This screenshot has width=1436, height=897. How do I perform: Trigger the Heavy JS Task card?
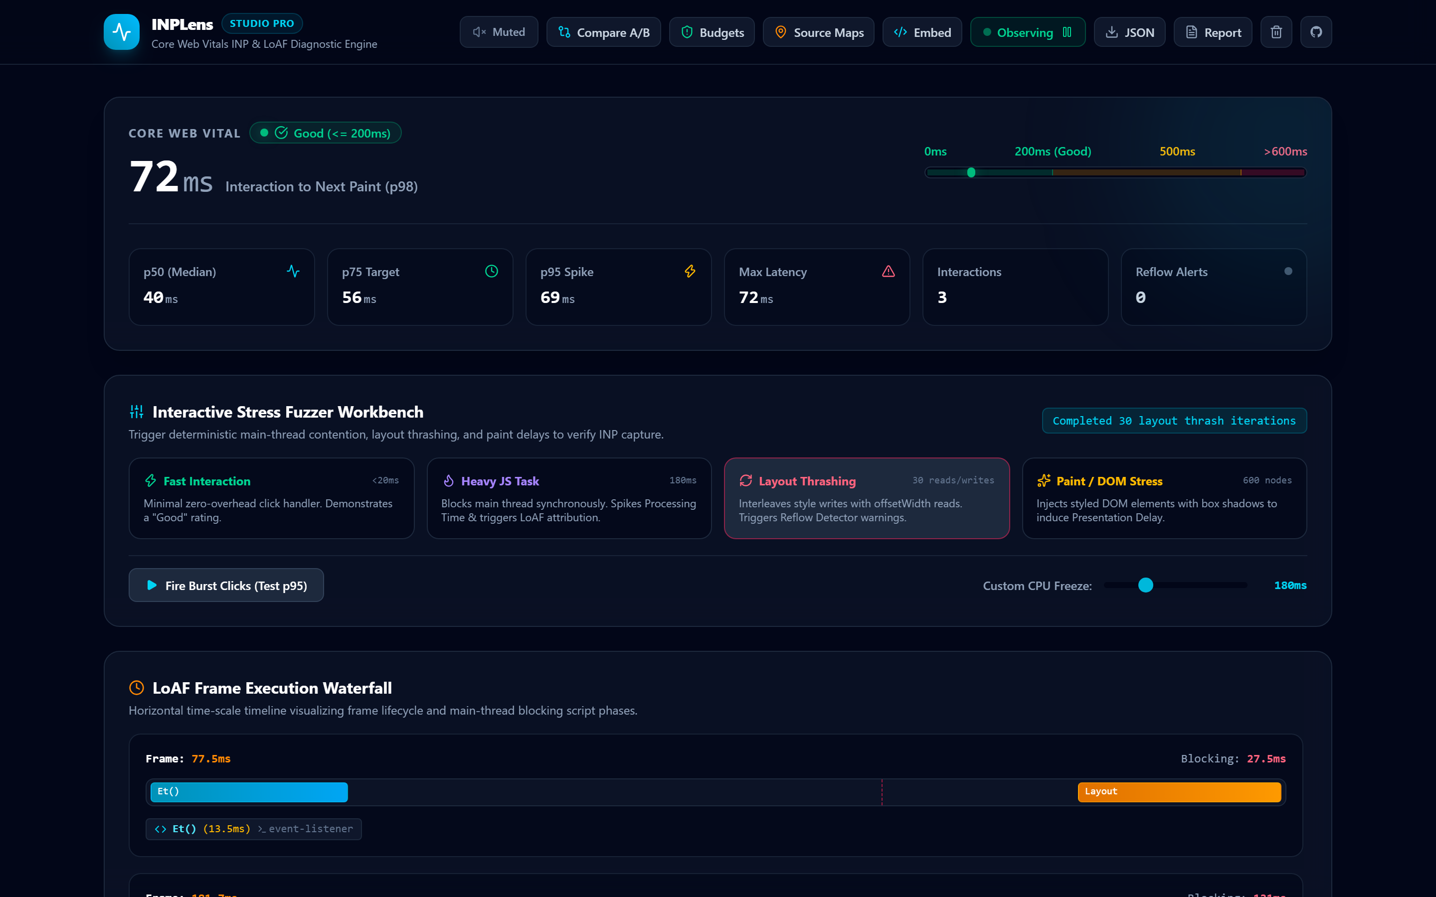tap(569, 498)
